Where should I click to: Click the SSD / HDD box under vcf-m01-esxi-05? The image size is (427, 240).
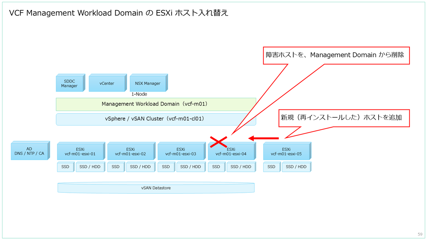296,167
